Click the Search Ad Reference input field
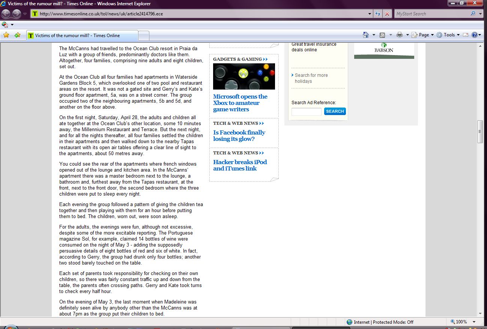Image resolution: width=487 pixels, height=329 pixels. point(306,112)
